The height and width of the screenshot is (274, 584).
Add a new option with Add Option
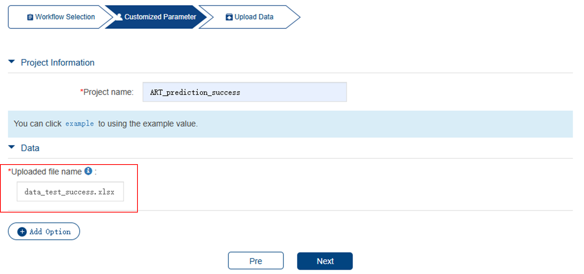click(x=44, y=232)
